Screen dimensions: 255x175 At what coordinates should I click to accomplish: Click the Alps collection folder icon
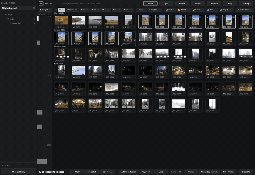coord(8,19)
